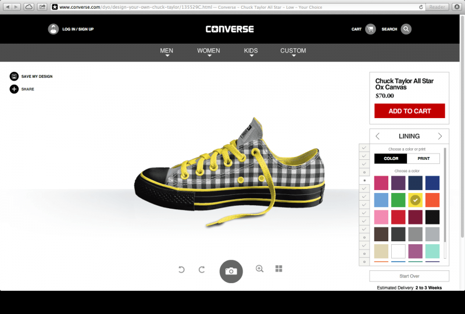Open the grid view of angles
465x314 pixels.
[x=279, y=269]
